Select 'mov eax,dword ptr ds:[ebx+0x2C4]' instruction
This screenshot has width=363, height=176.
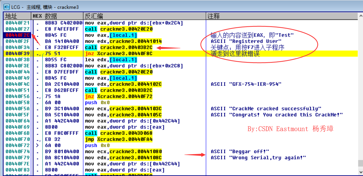(x=134, y=23)
